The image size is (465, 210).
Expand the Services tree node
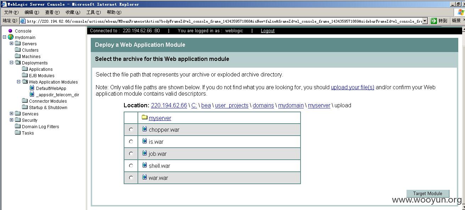pos(11,114)
